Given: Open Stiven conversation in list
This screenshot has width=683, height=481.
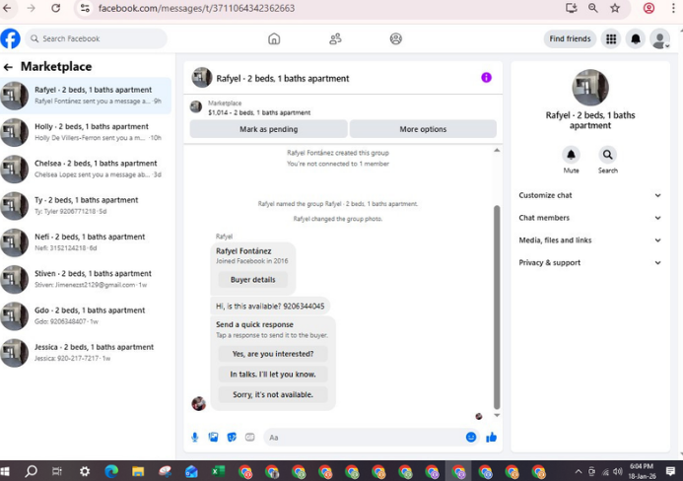Looking at the screenshot, I should (86, 279).
